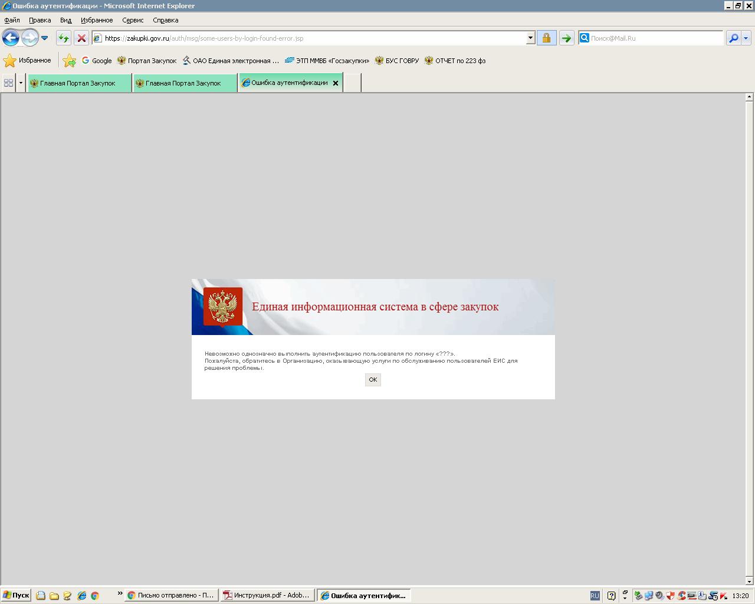The width and height of the screenshot is (755, 604).
Task: Click the green Go arrow button
Action: click(x=566, y=38)
